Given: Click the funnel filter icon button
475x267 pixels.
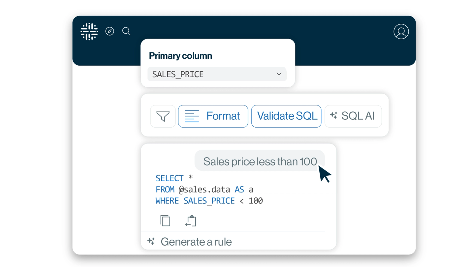Looking at the screenshot, I should coord(163,116).
